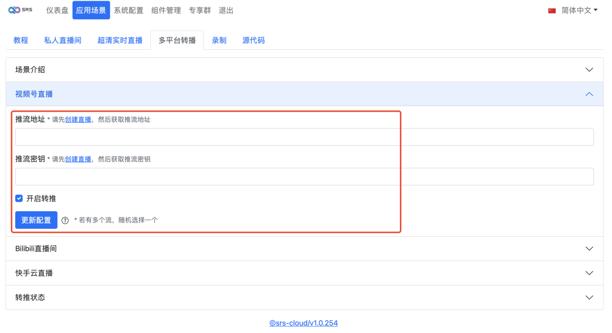Select the 多平台转播 tab
Screen dimensions: 612x333
(177, 40)
